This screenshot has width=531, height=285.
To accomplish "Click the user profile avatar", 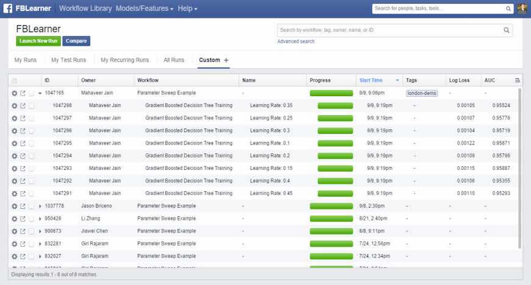I will 522,9.
